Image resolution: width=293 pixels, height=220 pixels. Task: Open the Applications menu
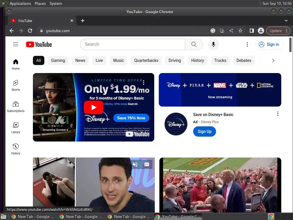(20, 3)
